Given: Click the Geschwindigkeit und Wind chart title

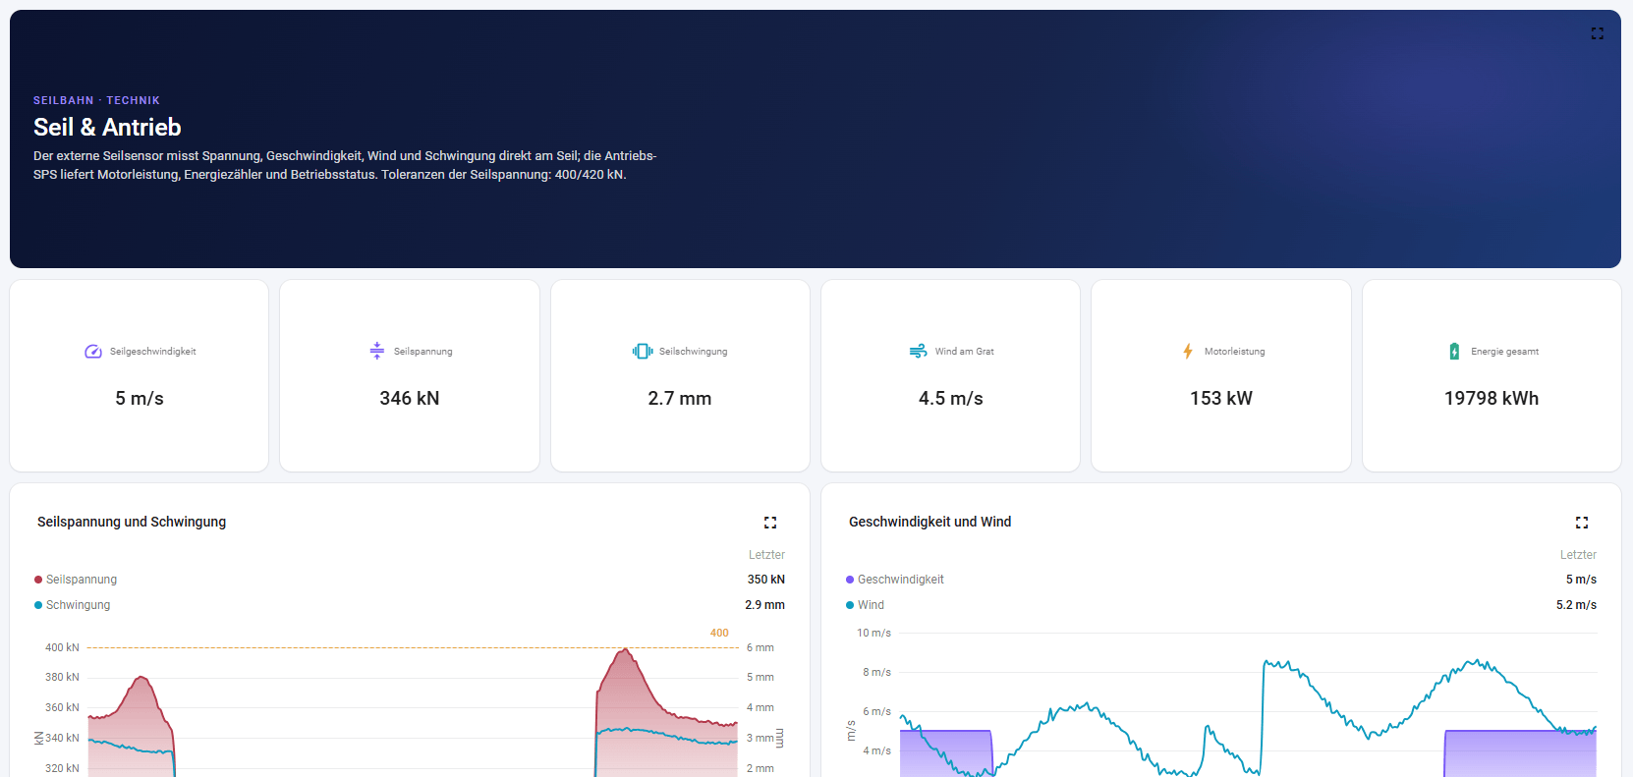Looking at the screenshot, I should point(929,522).
